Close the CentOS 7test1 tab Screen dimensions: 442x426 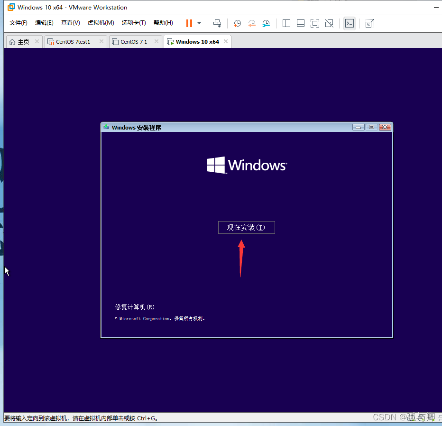click(101, 41)
